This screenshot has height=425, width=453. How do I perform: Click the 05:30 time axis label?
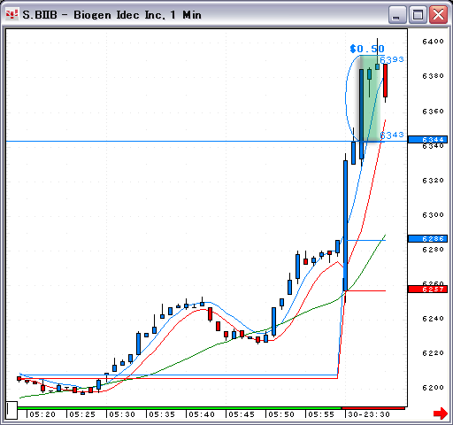pos(122,414)
